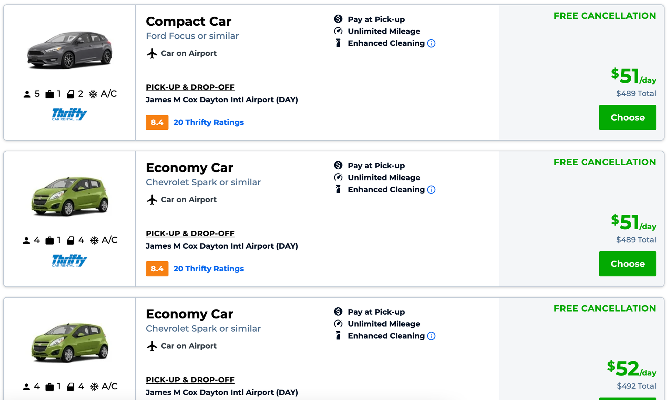
Task: Expand PICK-UP & DROP-OFF details for Compact Car
Action: [x=190, y=87]
